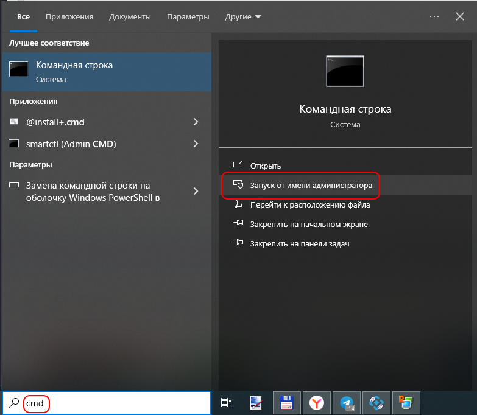Click the open-window icon beside 'Открыть'

pos(238,164)
